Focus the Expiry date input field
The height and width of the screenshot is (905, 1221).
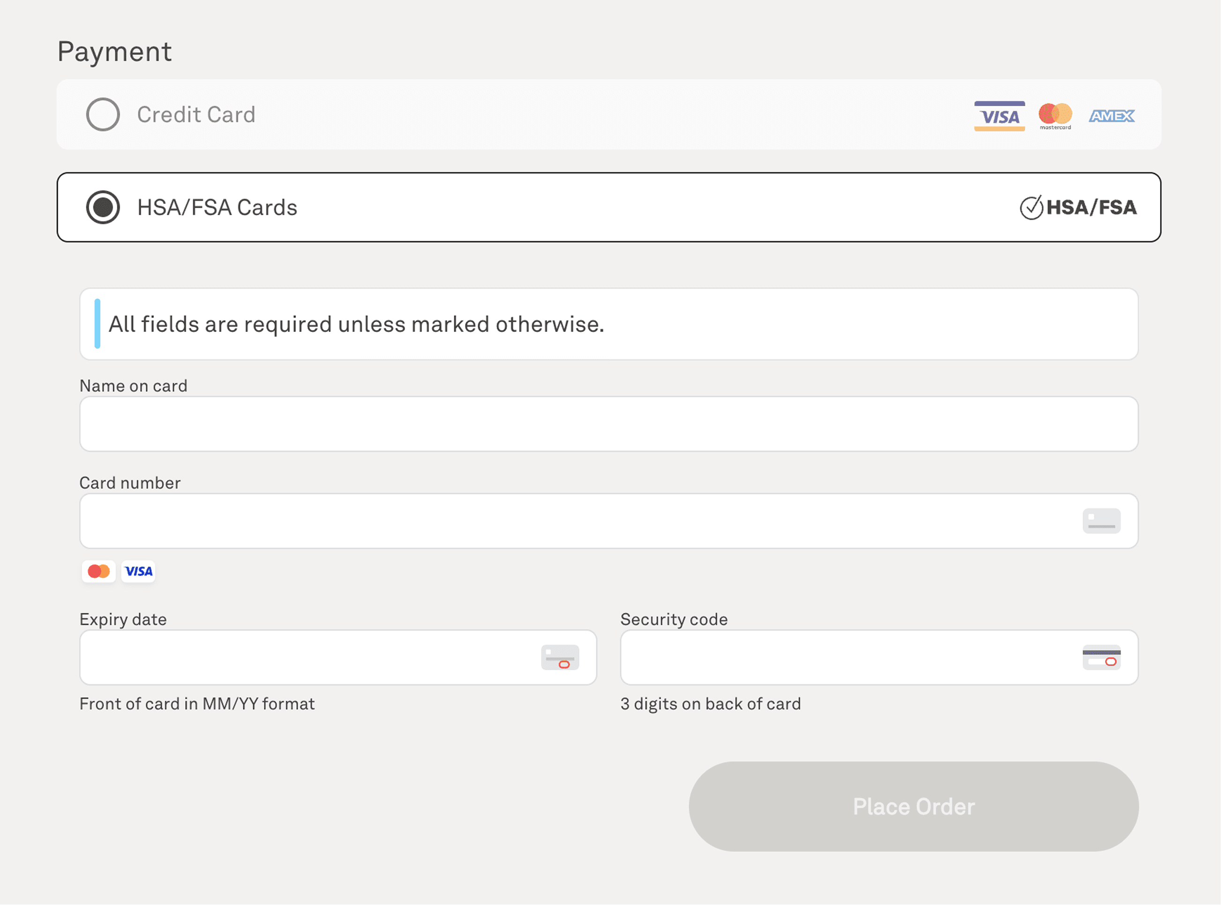[x=307, y=657]
